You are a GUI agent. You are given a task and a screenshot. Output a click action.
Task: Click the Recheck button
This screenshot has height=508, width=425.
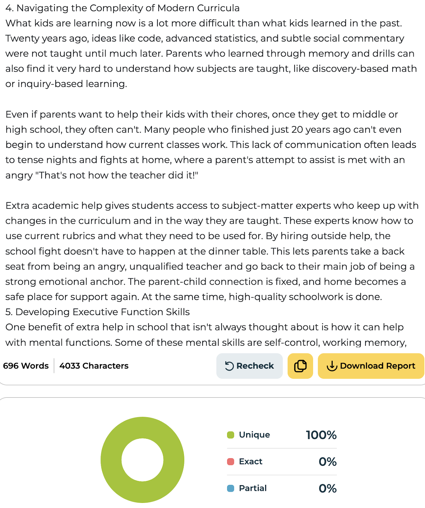point(249,366)
